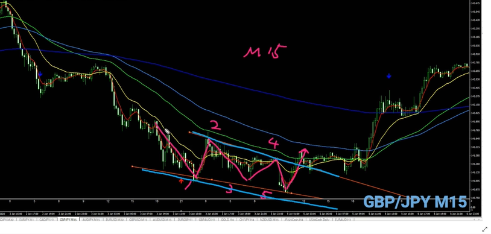Click the blue down arrow near right rally
491x234 pixels.
(x=389, y=76)
